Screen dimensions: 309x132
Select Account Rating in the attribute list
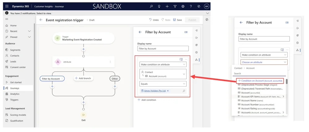tap(256, 109)
